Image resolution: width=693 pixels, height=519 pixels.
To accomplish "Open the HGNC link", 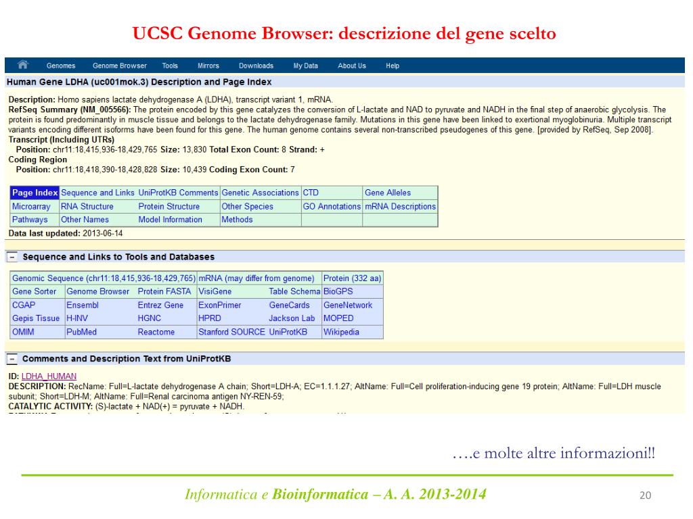I will (150, 318).
